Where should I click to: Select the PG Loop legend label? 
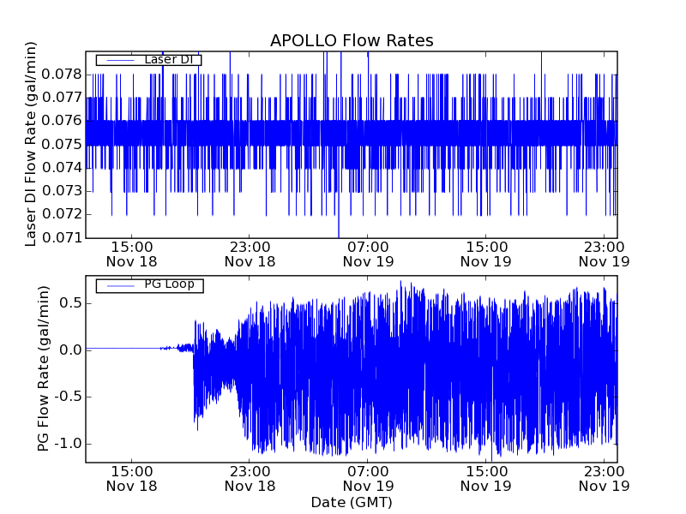coord(169,284)
